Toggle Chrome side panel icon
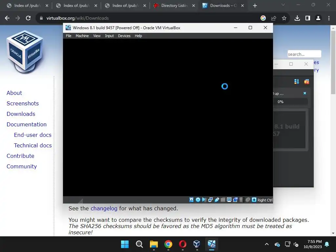Screen dimensions: 336x252 coord(308,18)
